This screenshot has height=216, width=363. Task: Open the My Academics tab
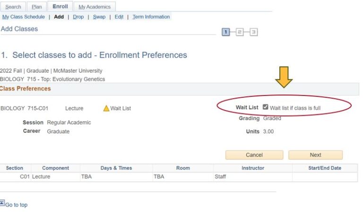(x=95, y=7)
